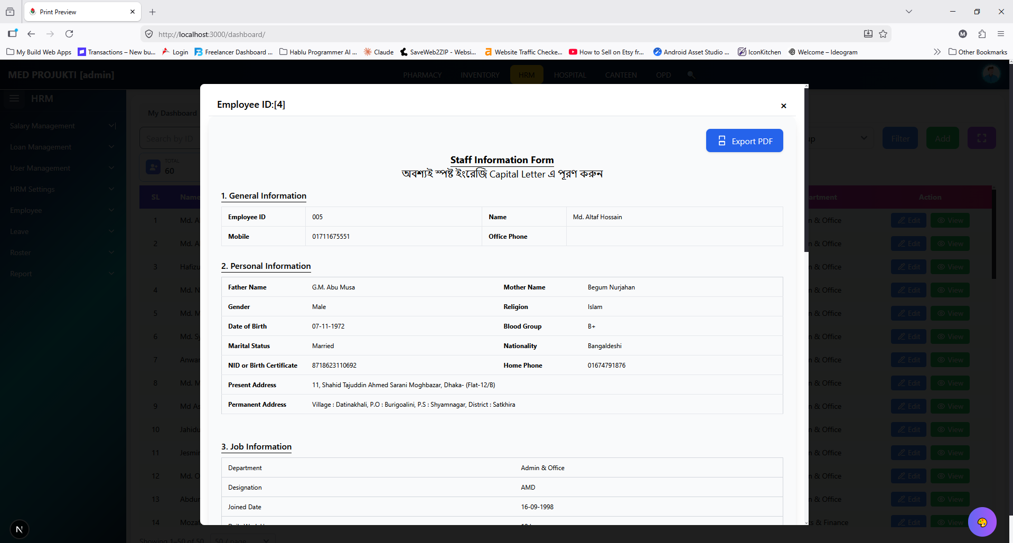Screen dimensions: 1013x543
Task: Open the group dropdown beside Filter
Action: point(840,138)
